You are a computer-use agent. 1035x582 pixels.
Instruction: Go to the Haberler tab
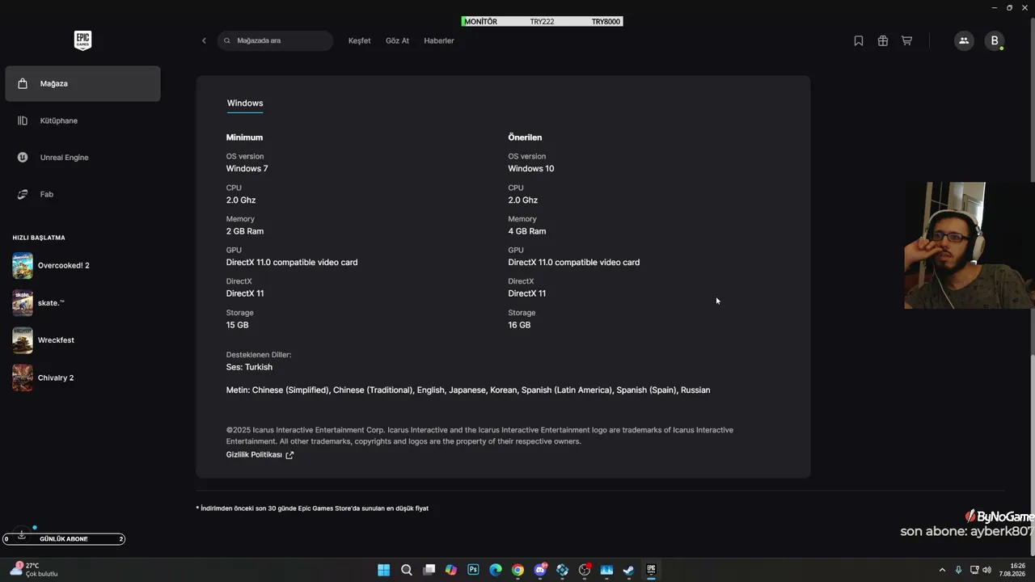pyautogui.click(x=439, y=40)
